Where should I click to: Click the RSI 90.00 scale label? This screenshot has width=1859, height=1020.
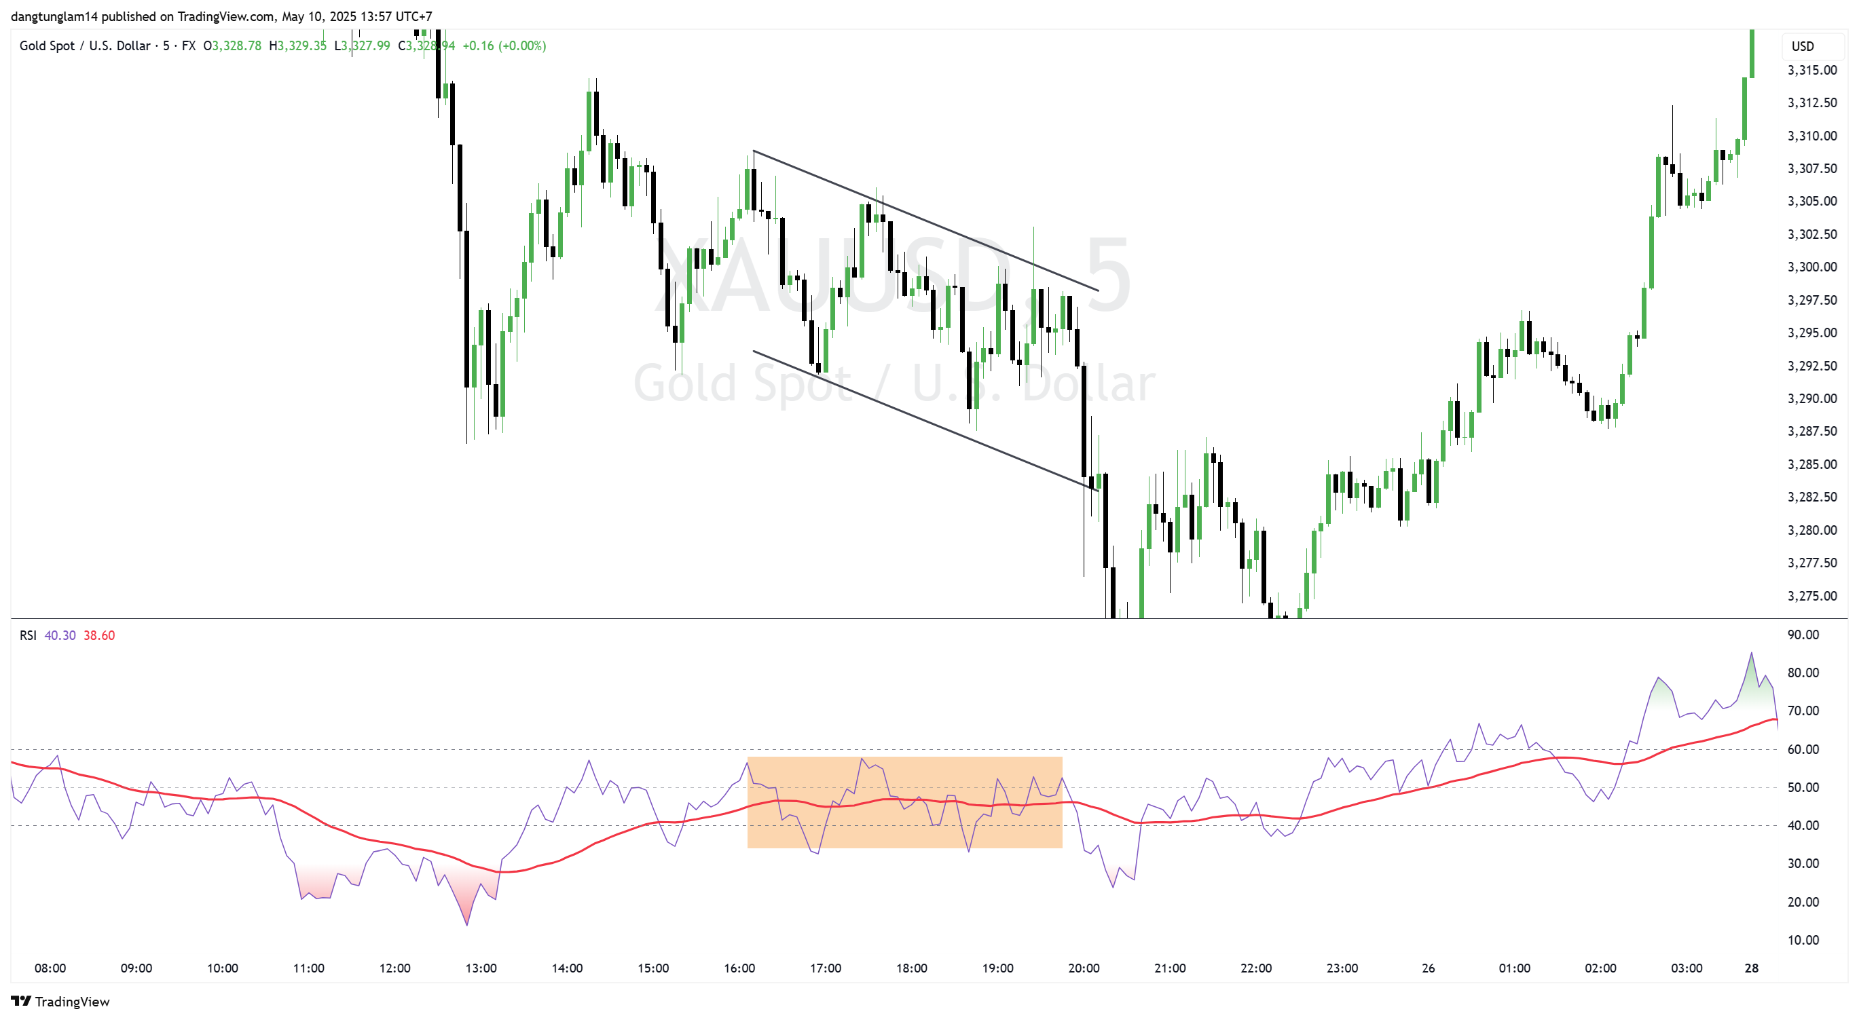1803,635
